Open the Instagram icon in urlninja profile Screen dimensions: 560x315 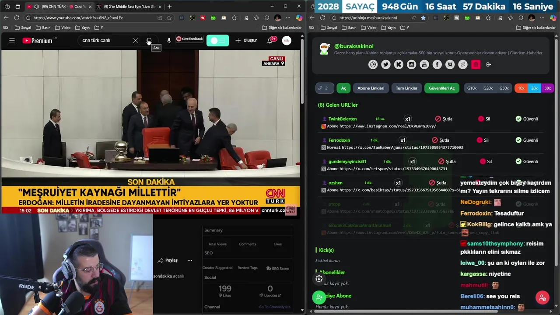(411, 64)
